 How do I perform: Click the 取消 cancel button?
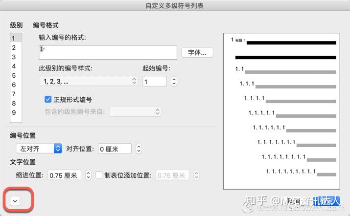(x=294, y=201)
